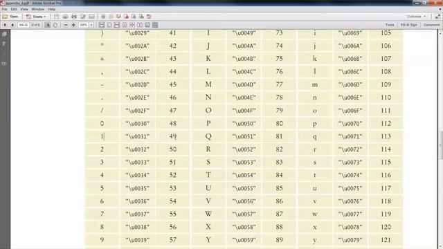Image resolution: width=443 pixels, height=249 pixels.
Task: Click the value 57 in the table
Action: (x=173, y=240)
